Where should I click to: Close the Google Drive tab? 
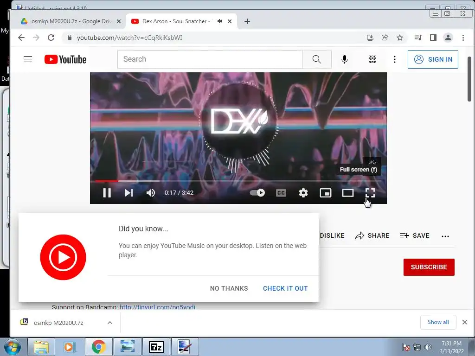click(119, 21)
